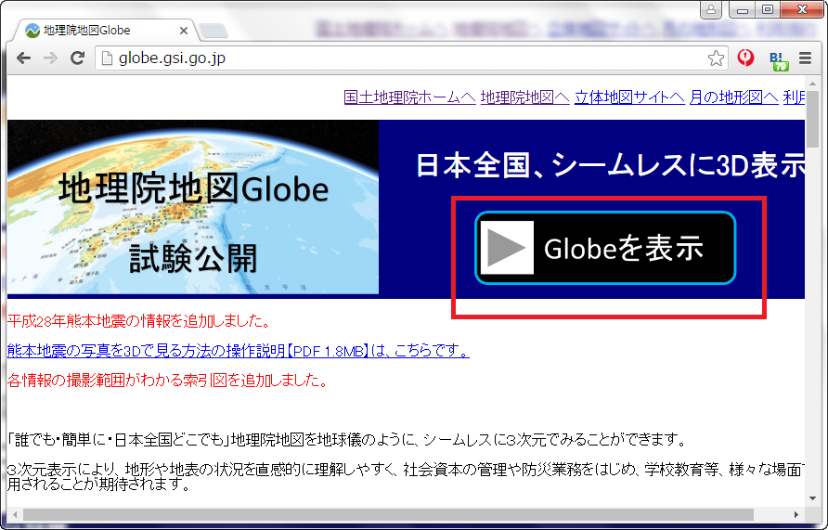Open a new tab with the blank tab button
This screenshot has width=828, height=530.
tap(213, 32)
